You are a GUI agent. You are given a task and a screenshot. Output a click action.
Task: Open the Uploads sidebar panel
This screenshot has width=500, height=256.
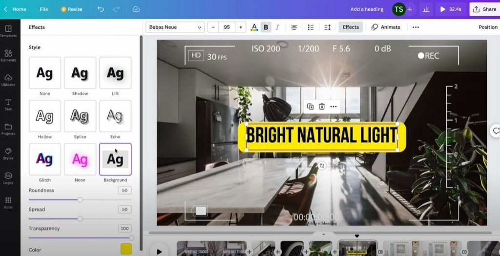tap(8, 81)
